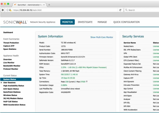
Task: Open SonicPoint Stations in the sidebar
Action: (12, 92)
